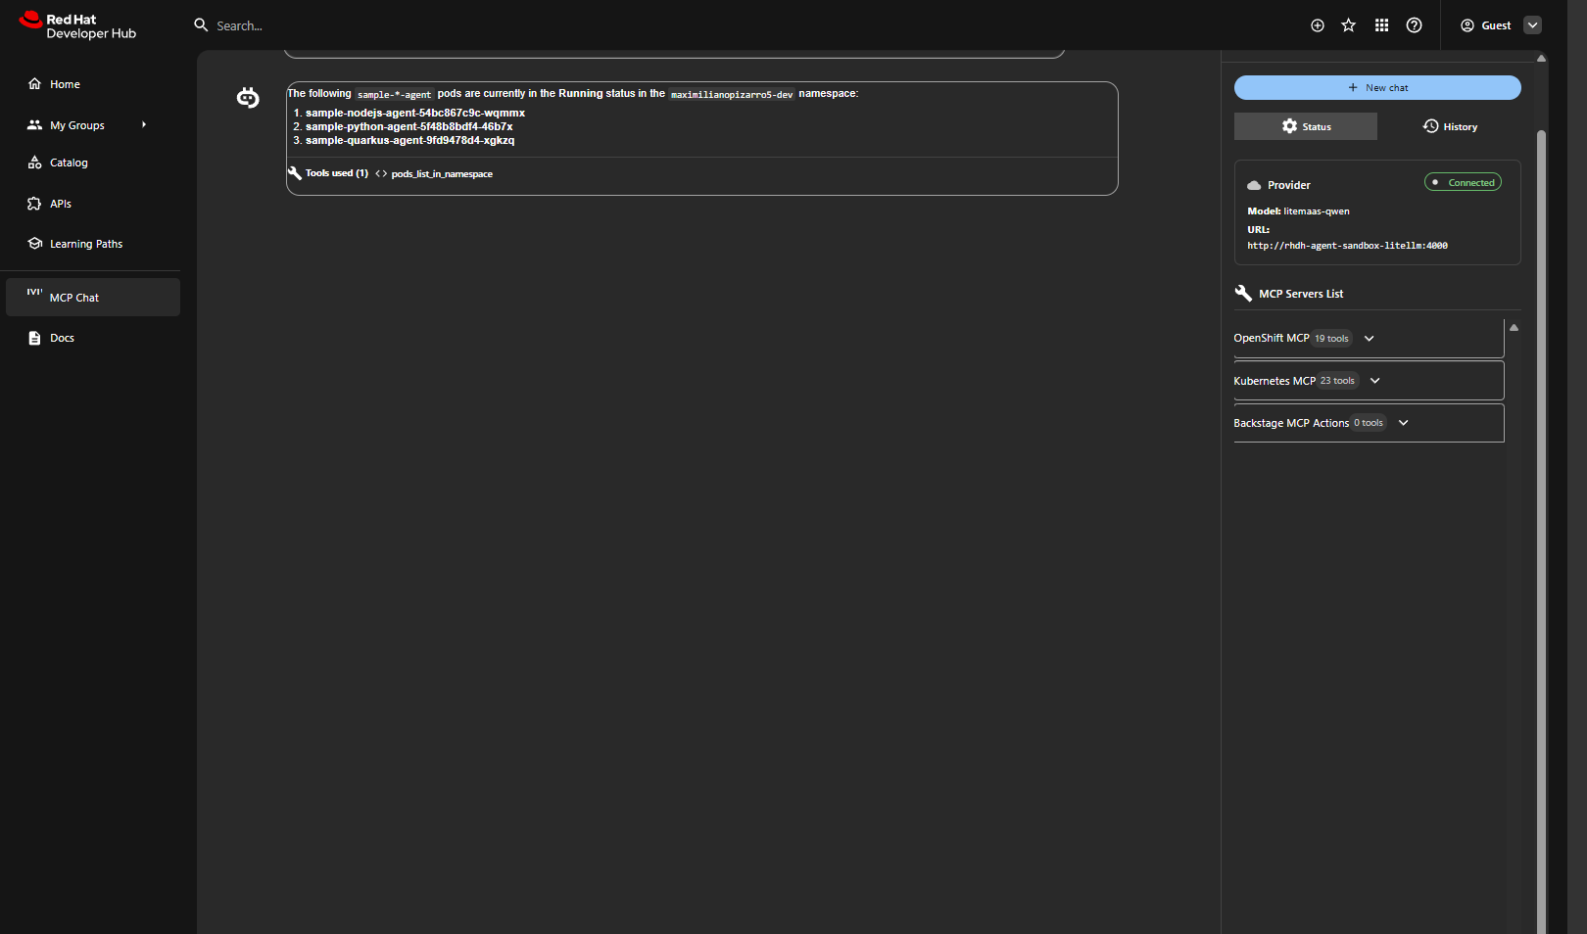The height and width of the screenshot is (934, 1587).
Task: Switch to the History tab
Action: (x=1450, y=126)
